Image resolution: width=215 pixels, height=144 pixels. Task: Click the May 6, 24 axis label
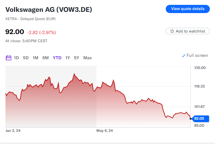point(105,131)
